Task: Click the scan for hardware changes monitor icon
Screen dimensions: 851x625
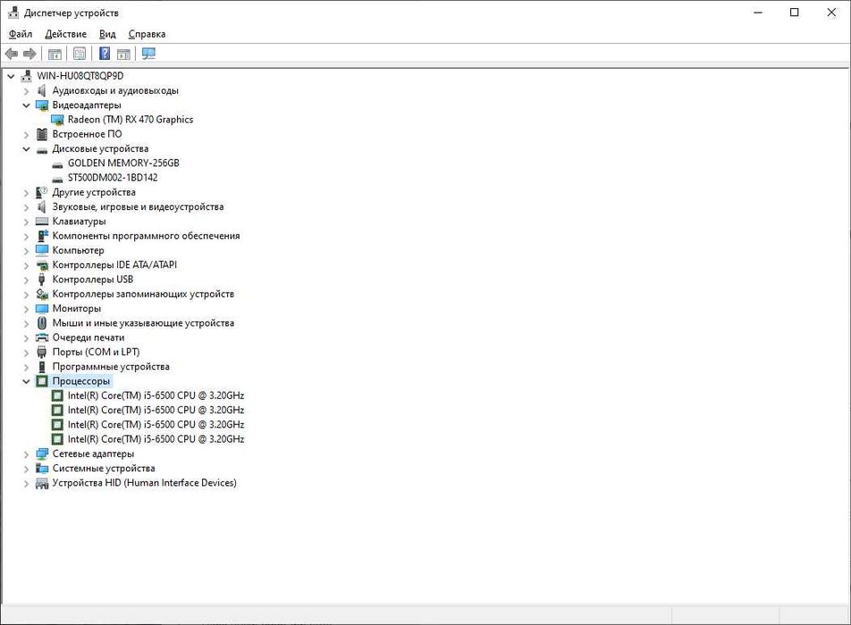Action: 148,54
